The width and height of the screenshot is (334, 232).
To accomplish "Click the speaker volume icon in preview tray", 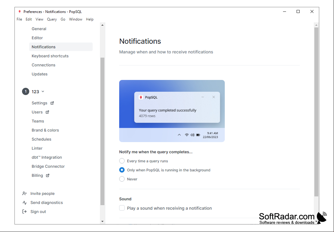I will (192, 135).
